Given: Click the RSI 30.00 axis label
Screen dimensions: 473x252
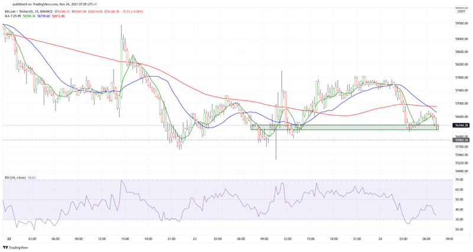Looking at the screenshot, I should pyautogui.click(x=459, y=220).
